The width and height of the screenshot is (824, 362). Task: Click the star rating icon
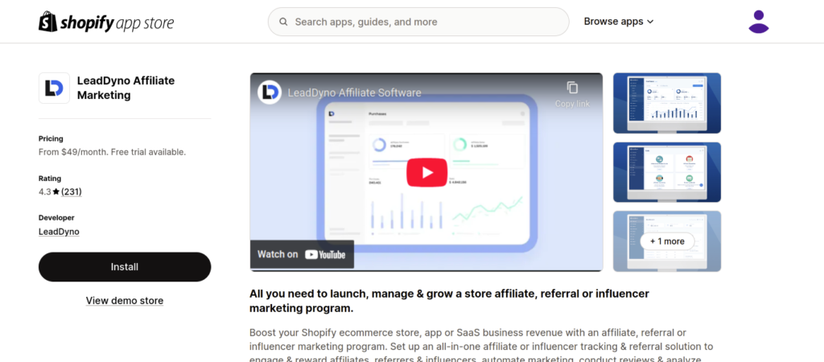[56, 191]
